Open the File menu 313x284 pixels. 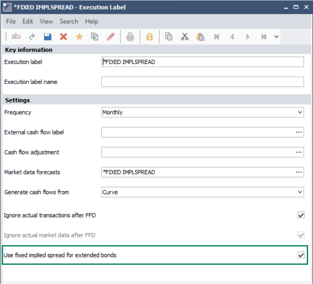[11, 21]
